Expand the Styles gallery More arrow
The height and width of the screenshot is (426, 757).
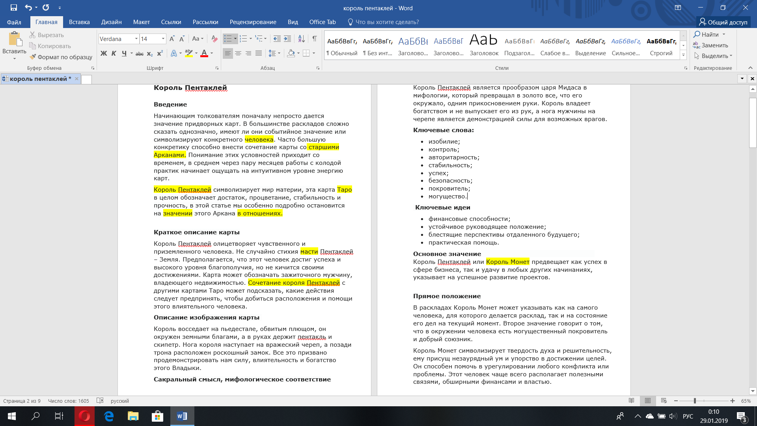point(683,56)
